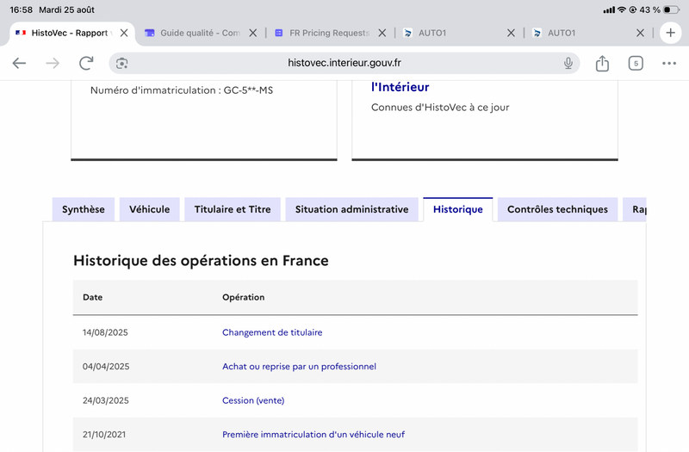This screenshot has width=689, height=452.
Task: Reload the HistoVec page
Action: [86, 63]
